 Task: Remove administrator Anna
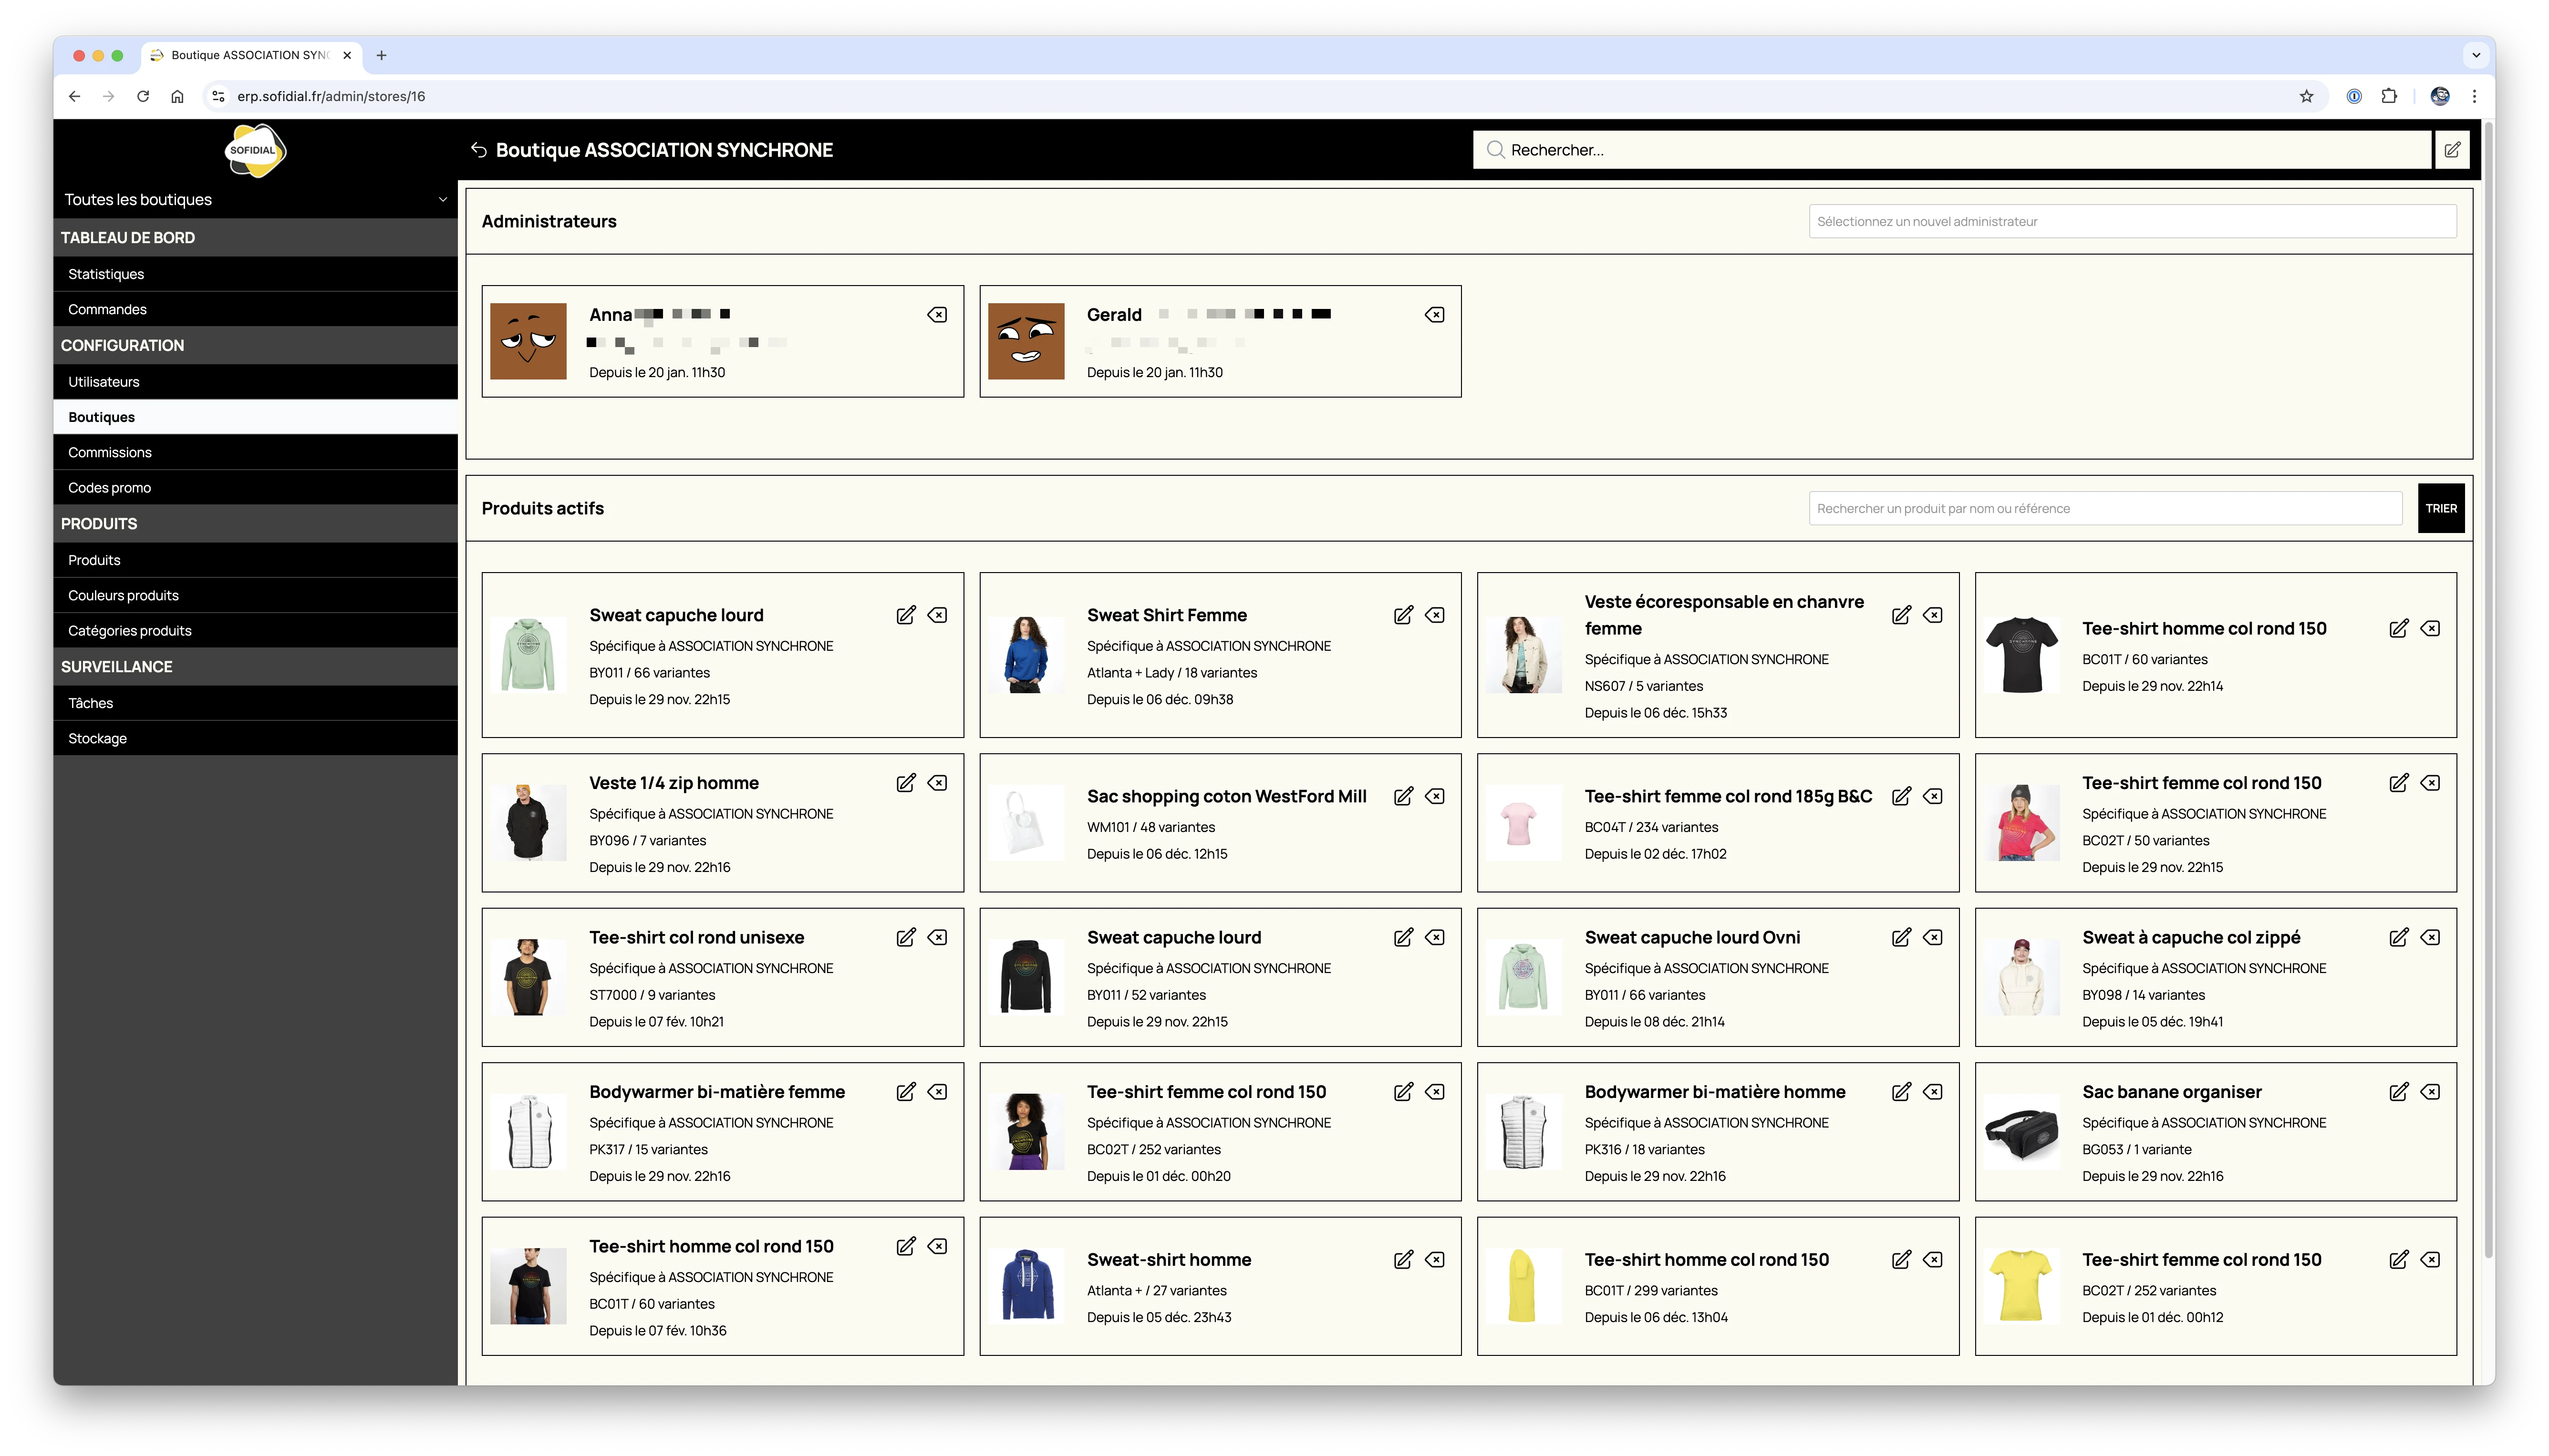click(937, 315)
